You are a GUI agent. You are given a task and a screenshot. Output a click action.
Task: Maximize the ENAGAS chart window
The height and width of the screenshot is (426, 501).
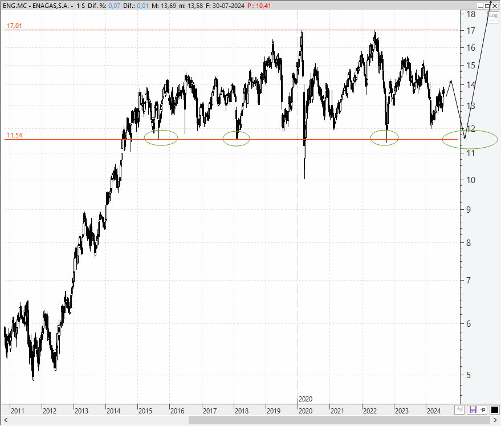click(487, 6)
